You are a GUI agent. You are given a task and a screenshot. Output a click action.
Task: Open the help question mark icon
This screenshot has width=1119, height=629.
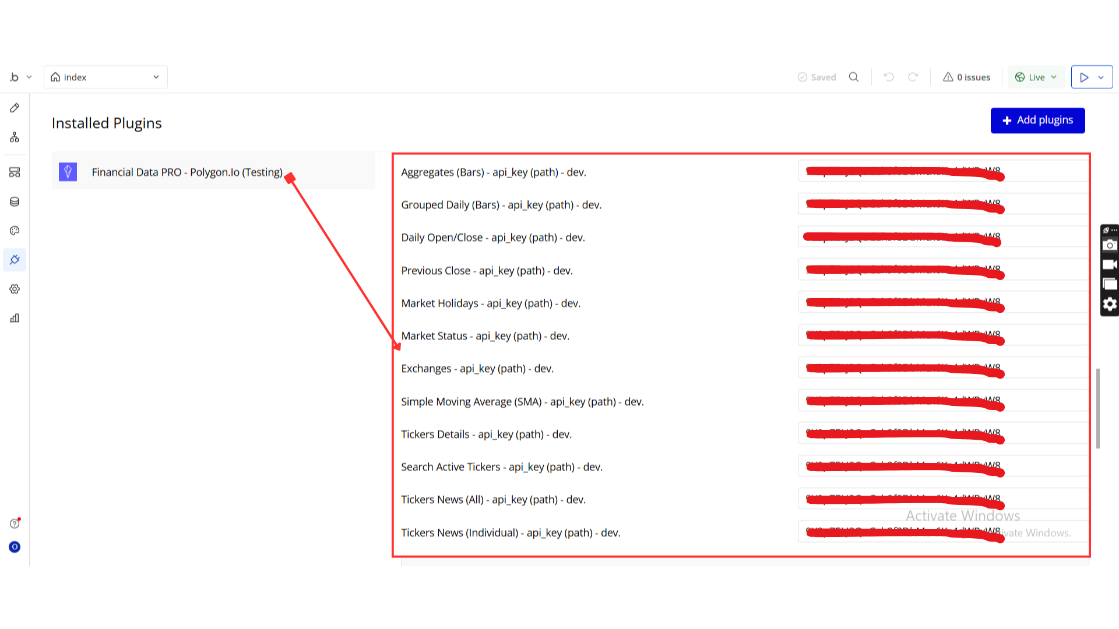point(15,524)
